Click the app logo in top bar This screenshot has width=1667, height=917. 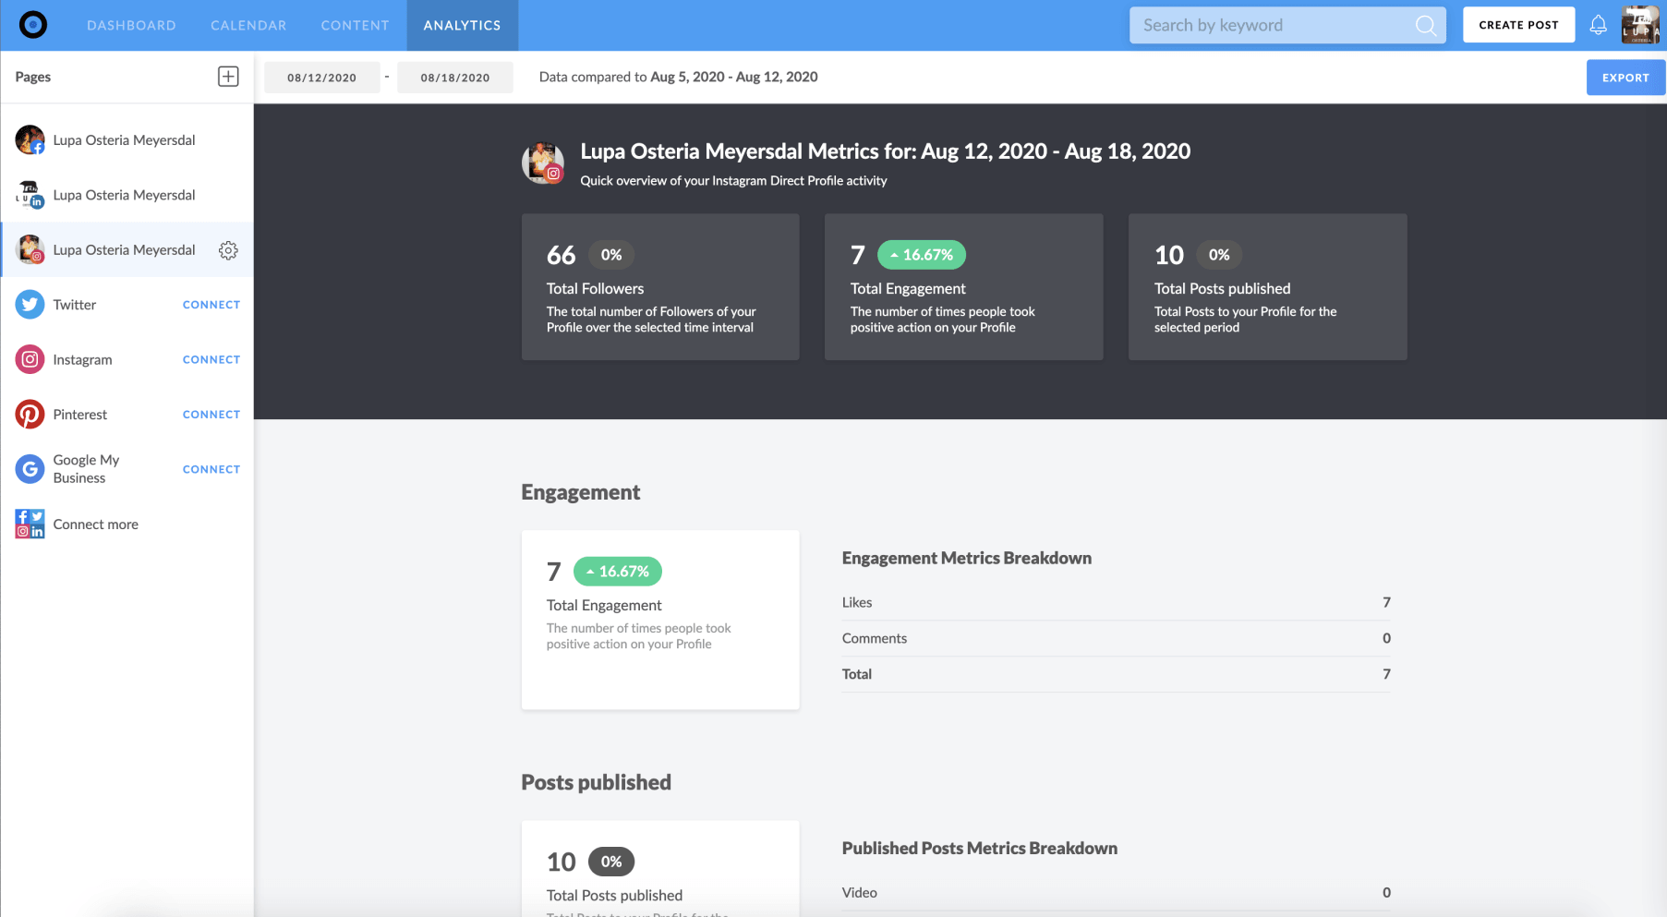(33, 25)
